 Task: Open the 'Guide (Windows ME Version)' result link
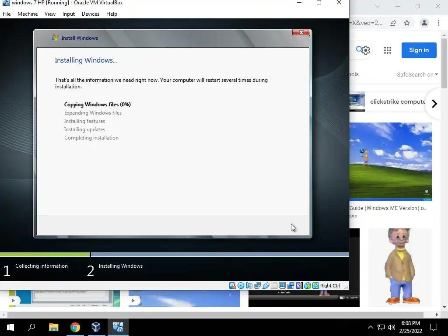(x=388, y=208)
